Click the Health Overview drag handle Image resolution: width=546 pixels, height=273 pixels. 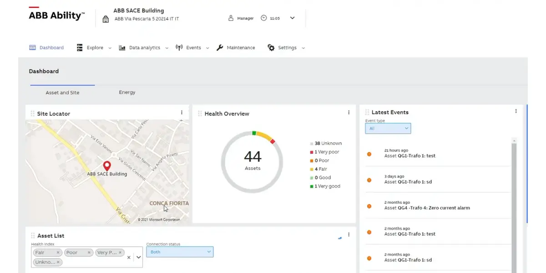(200, 113)
